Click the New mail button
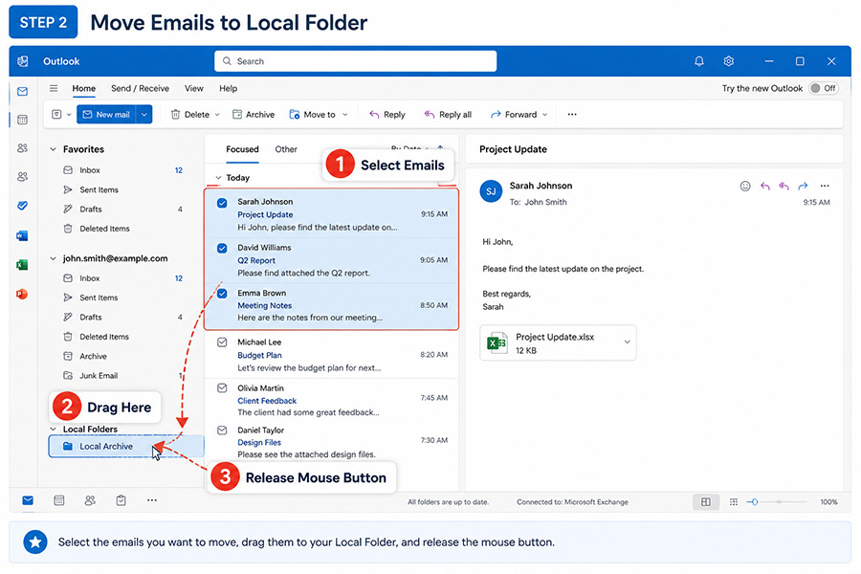Image resolution: width=861 pixels, height=574 pixels. pos(106,114)
